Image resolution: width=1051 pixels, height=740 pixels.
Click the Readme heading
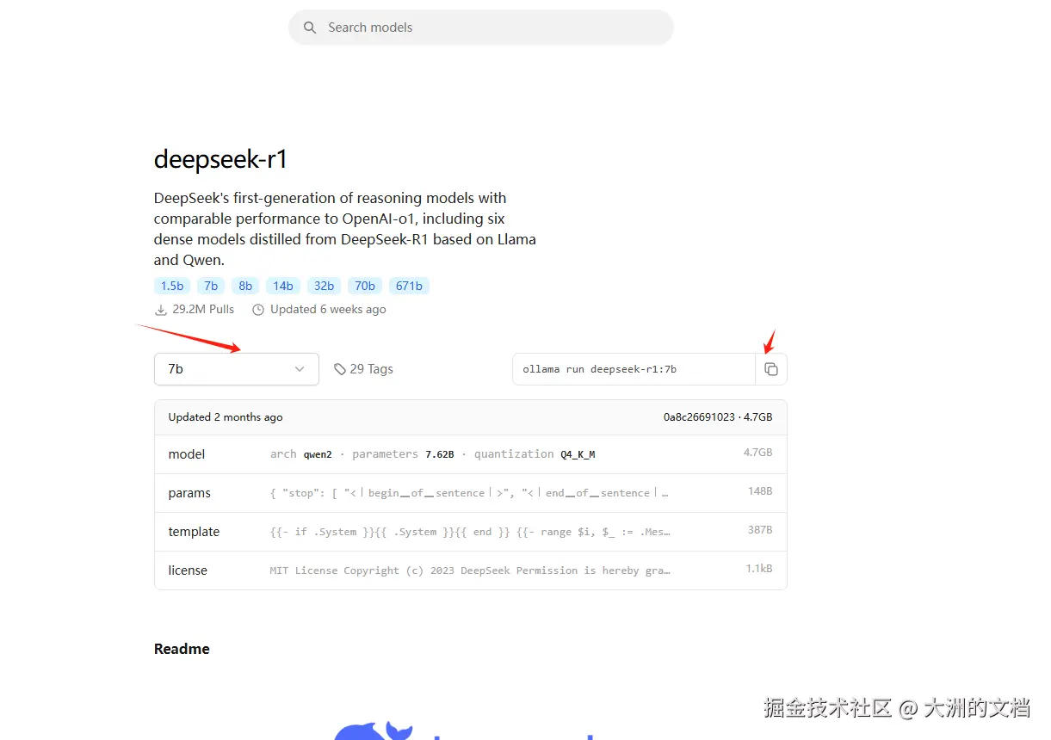182,649
